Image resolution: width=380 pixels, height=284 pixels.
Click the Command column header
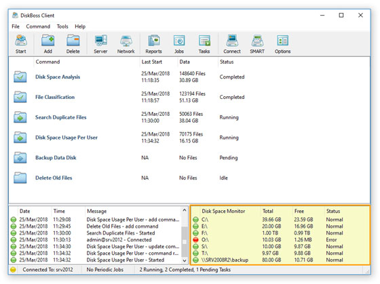click(x=47, y=62)
